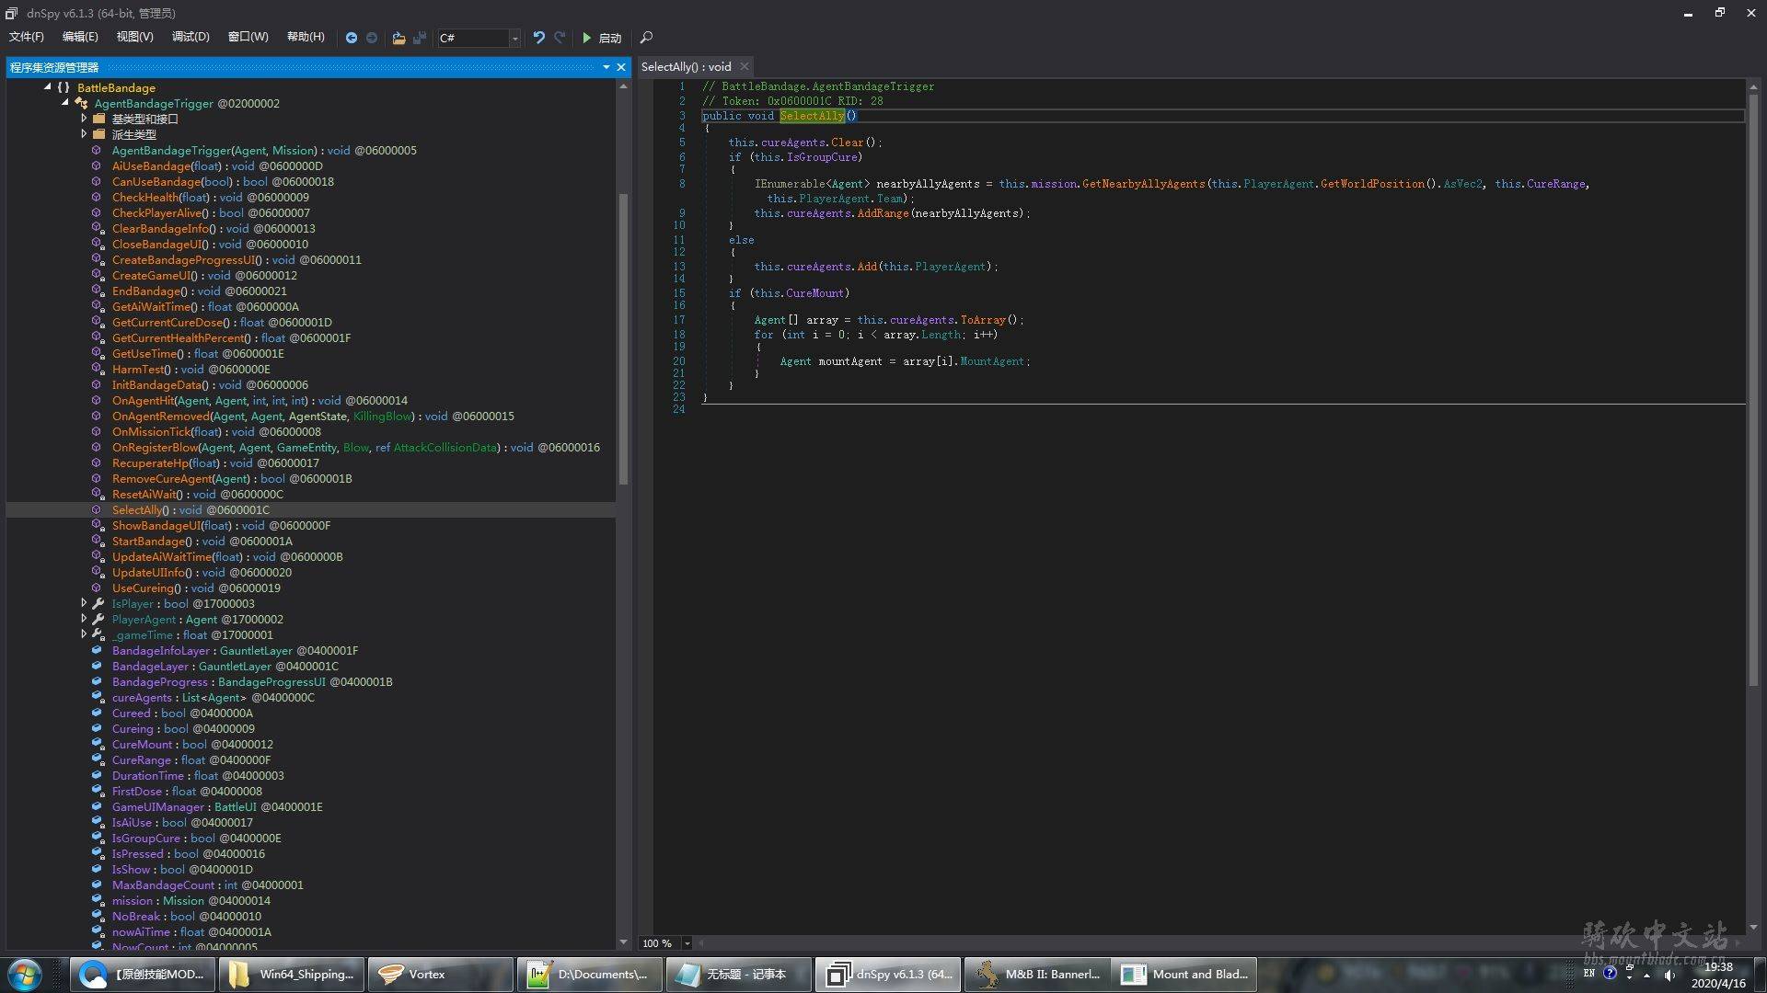Click the 启动 start button label

click(x=610, y=38)
